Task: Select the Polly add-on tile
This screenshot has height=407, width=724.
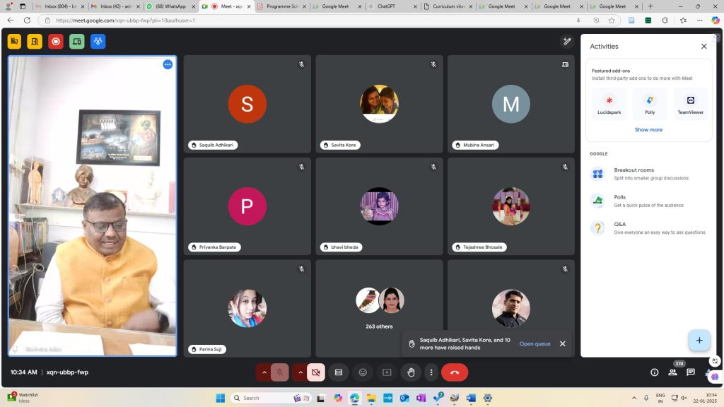Action: click(x=650, y=104)
